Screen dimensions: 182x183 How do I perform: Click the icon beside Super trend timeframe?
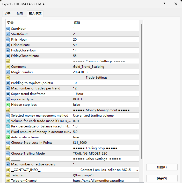point(8,94)
